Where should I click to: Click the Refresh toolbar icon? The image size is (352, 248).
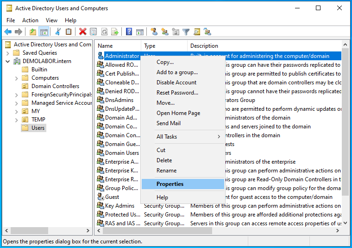(104, 32)
